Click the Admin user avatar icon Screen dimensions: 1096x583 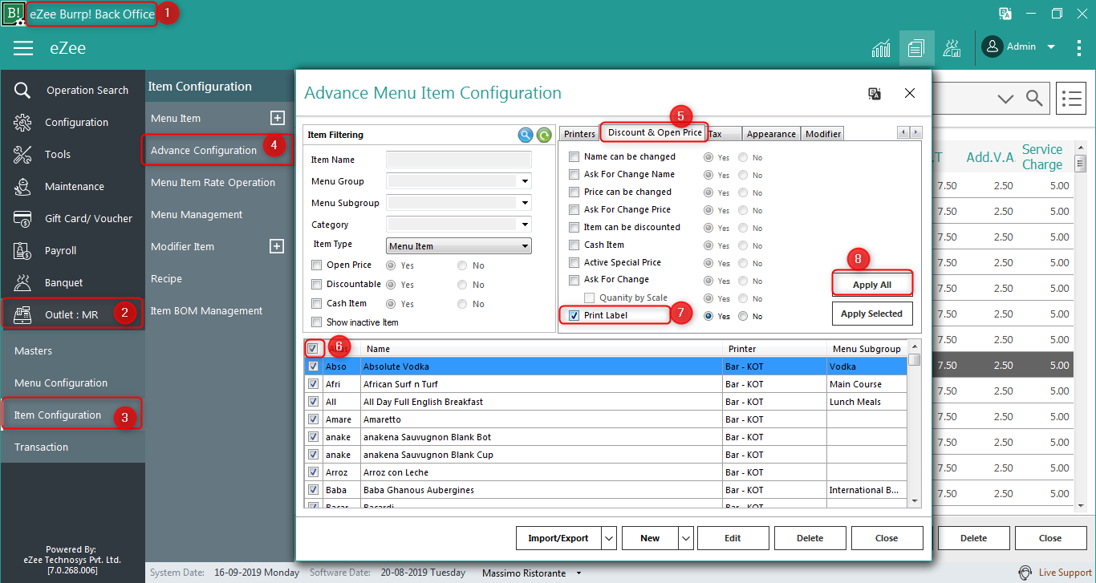point(992,47)
